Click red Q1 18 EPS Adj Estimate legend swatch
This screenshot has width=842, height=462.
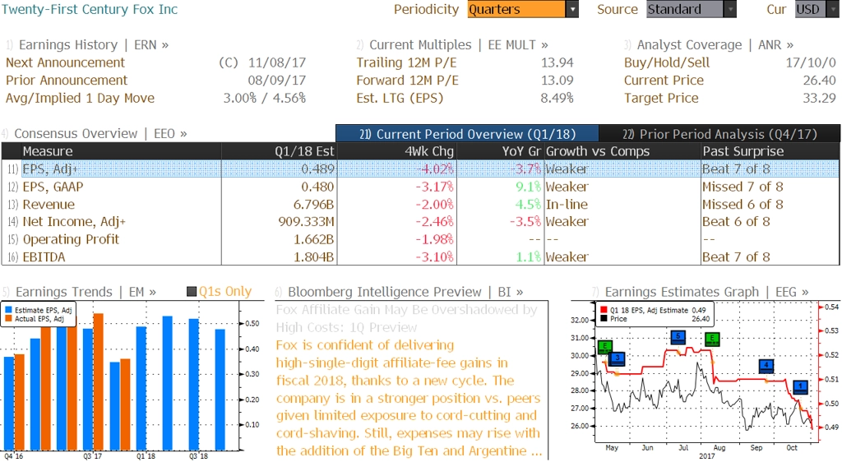604,310
